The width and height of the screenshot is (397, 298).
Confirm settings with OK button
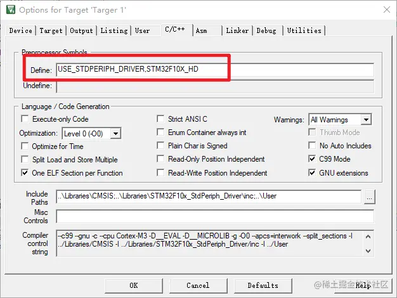(134, 285)
